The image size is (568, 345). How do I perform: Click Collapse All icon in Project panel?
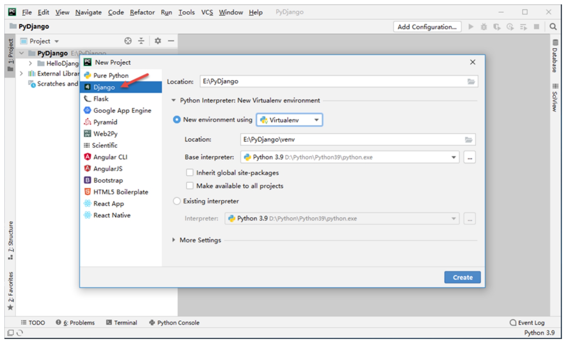pos(141,41)
